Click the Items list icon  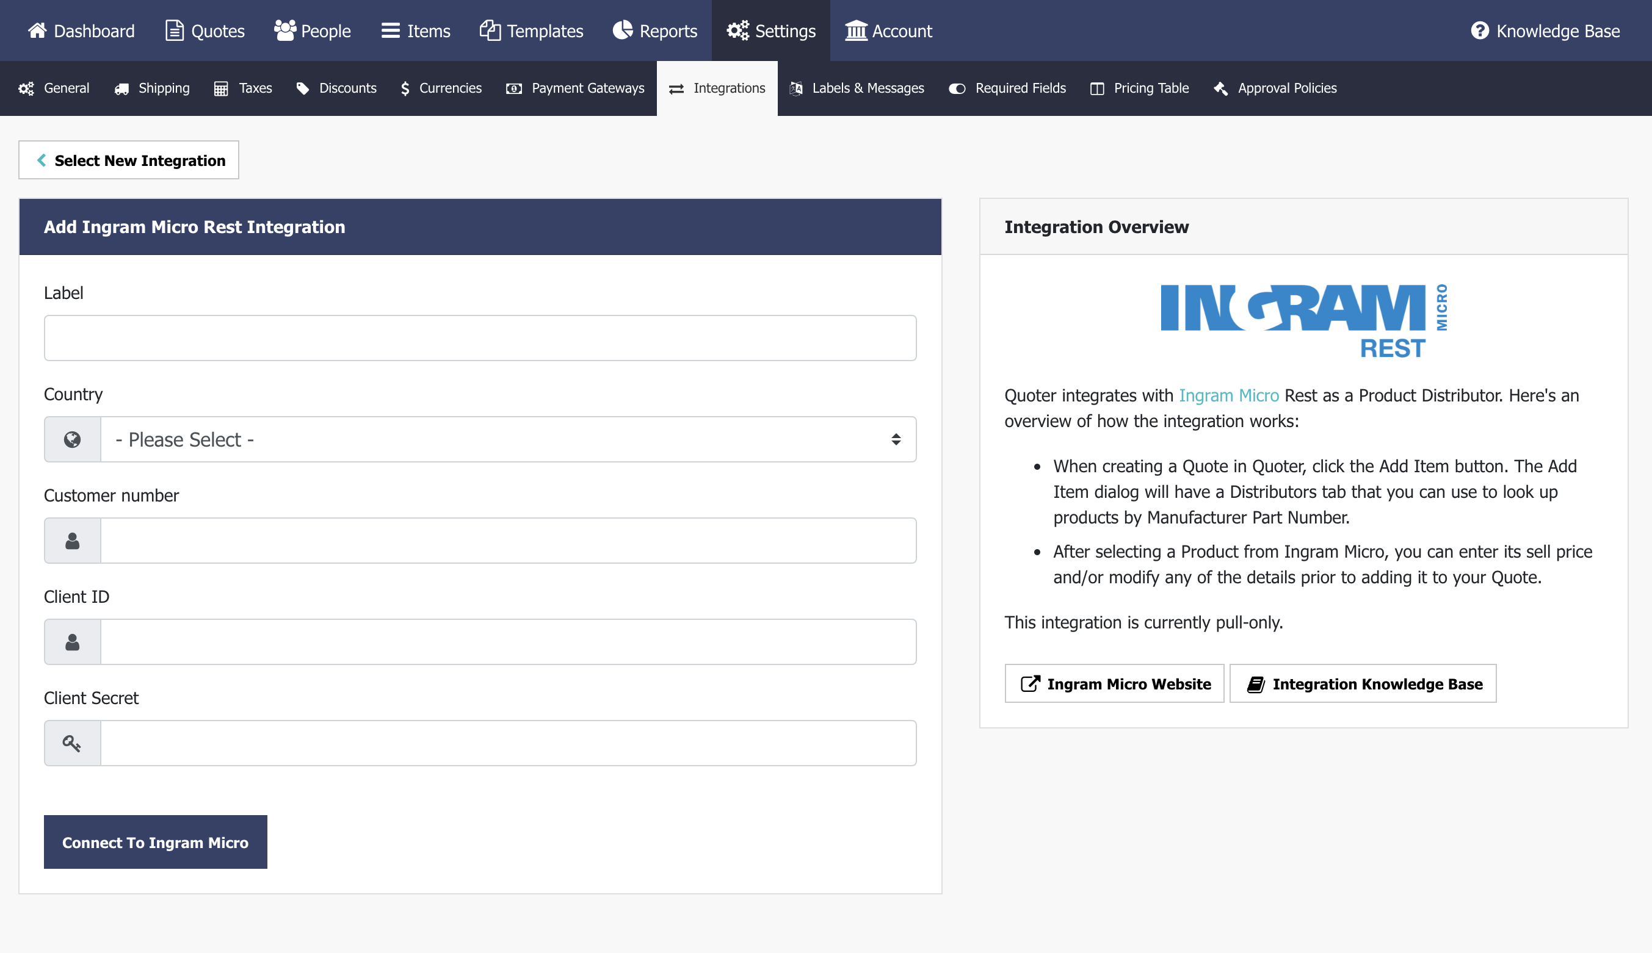(391, 30)
